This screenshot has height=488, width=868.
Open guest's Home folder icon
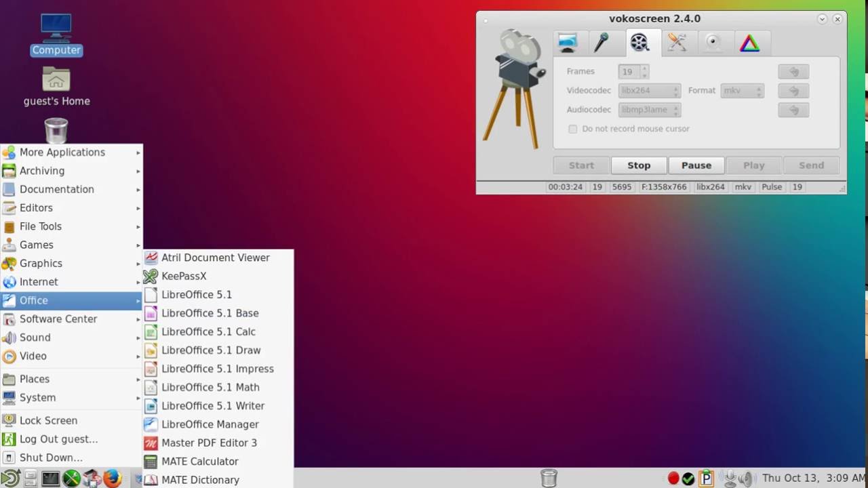point(56,86)
